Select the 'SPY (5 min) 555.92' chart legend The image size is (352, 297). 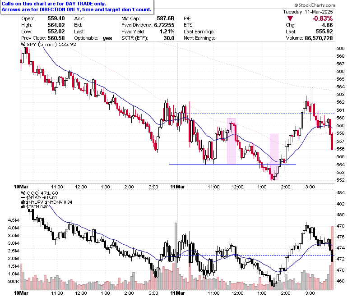click(x=51, y=44)
